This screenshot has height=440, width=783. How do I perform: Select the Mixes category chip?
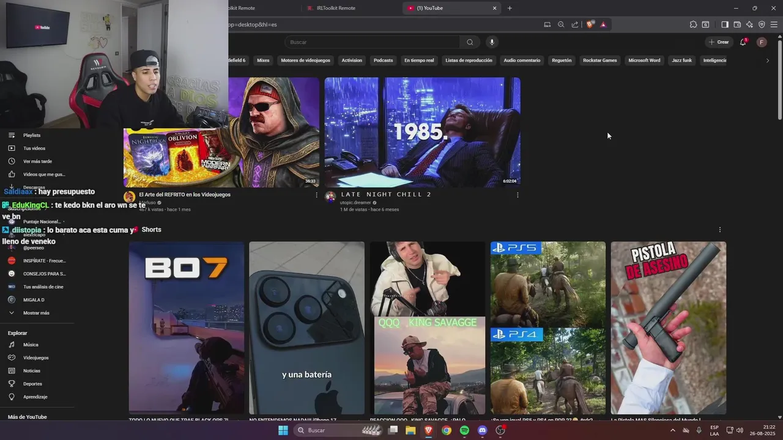pyautogui.click(x=263, y=61)
